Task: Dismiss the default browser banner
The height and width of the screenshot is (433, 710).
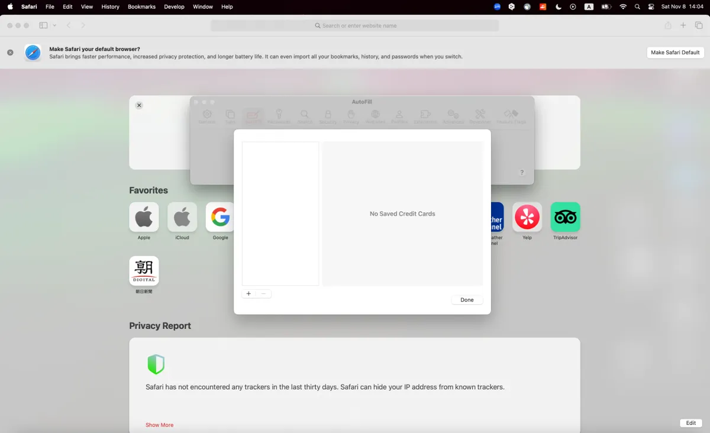Action: [x=10, y=53]
